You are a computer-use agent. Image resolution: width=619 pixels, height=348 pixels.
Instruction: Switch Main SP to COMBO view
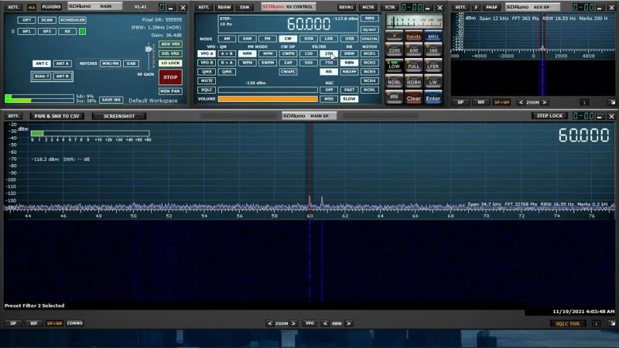[74, 323]
